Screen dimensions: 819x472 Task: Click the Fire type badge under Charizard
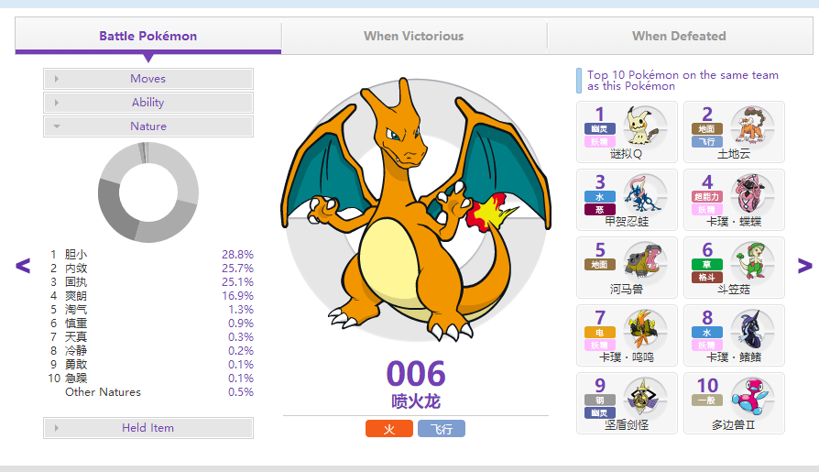(389, 429)
